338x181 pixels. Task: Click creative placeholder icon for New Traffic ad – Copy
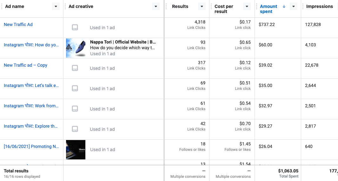pyautogui.click(x=75, y=68)
